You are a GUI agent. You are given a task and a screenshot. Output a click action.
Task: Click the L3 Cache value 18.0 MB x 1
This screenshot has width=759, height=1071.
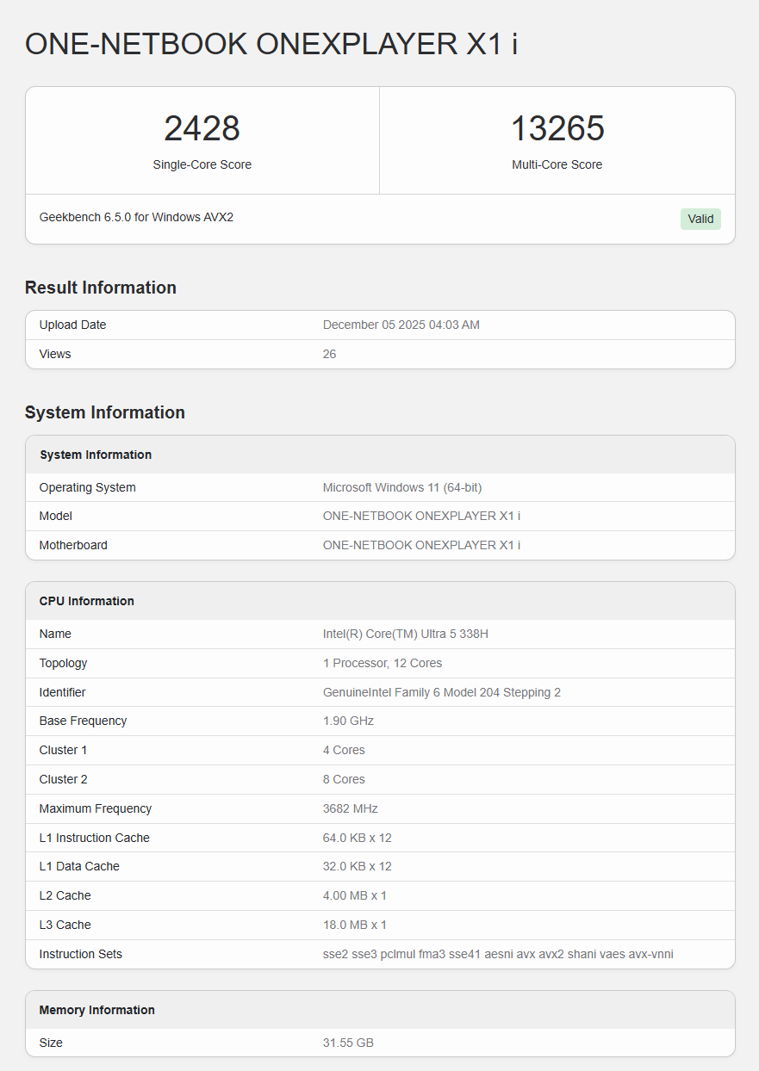click(354, 925)
